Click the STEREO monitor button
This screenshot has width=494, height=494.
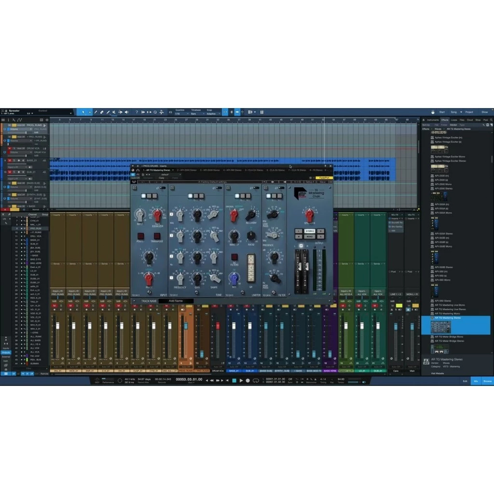(309, 231)
